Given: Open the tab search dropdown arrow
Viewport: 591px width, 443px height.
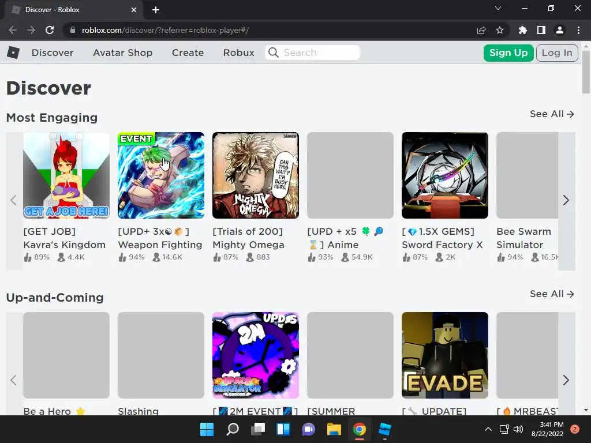Looking at the screenshot, I should (x=498, y=8).
